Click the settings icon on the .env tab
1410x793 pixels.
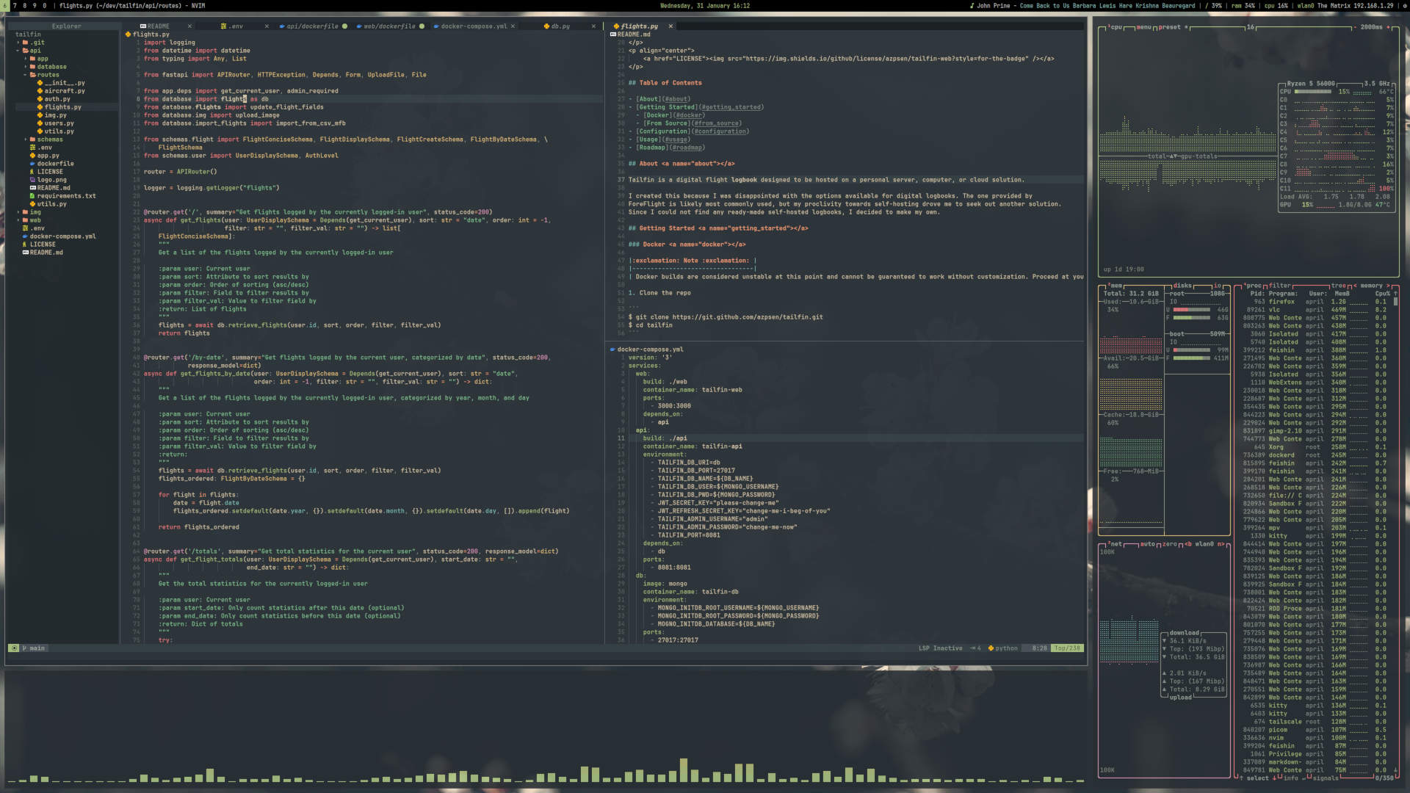tap(223, 26)
